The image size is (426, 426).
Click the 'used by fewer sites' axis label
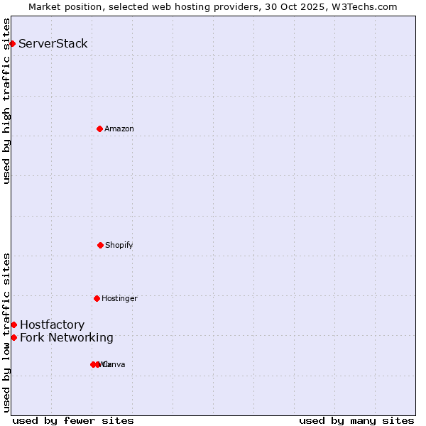[x=73, y=420]
